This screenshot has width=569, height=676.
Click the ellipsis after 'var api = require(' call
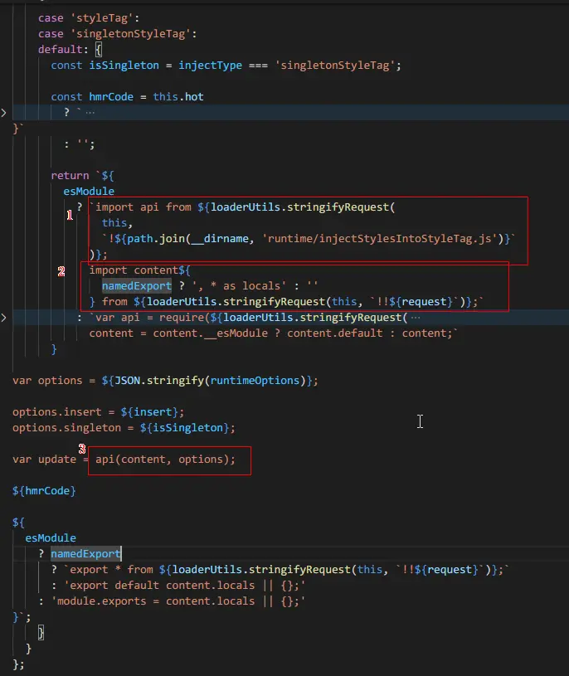[415, 318]
